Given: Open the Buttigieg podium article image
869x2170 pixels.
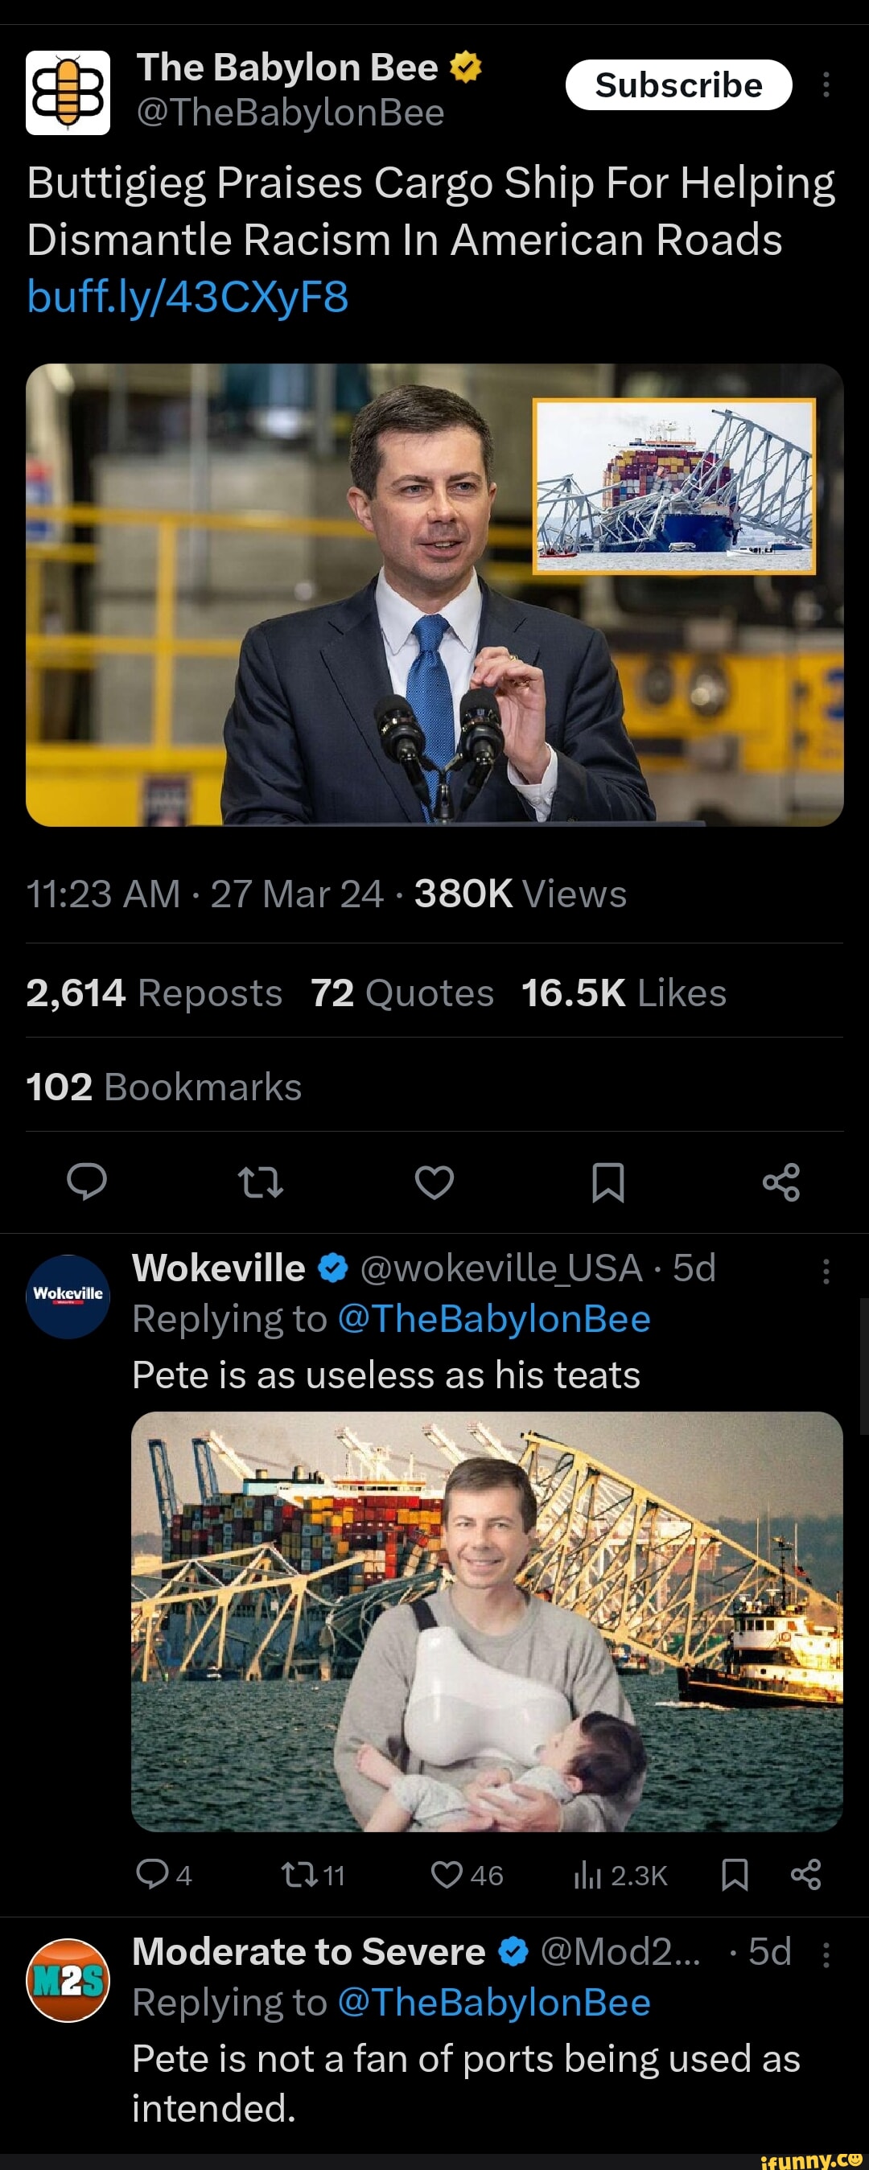Looking at the screenshot, I should [x=434, y=594].
